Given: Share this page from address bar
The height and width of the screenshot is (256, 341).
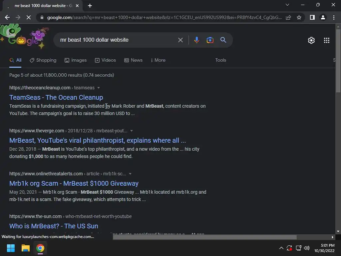Looking at the screenshot, I should pyautogui.click(x=288, y=17).
